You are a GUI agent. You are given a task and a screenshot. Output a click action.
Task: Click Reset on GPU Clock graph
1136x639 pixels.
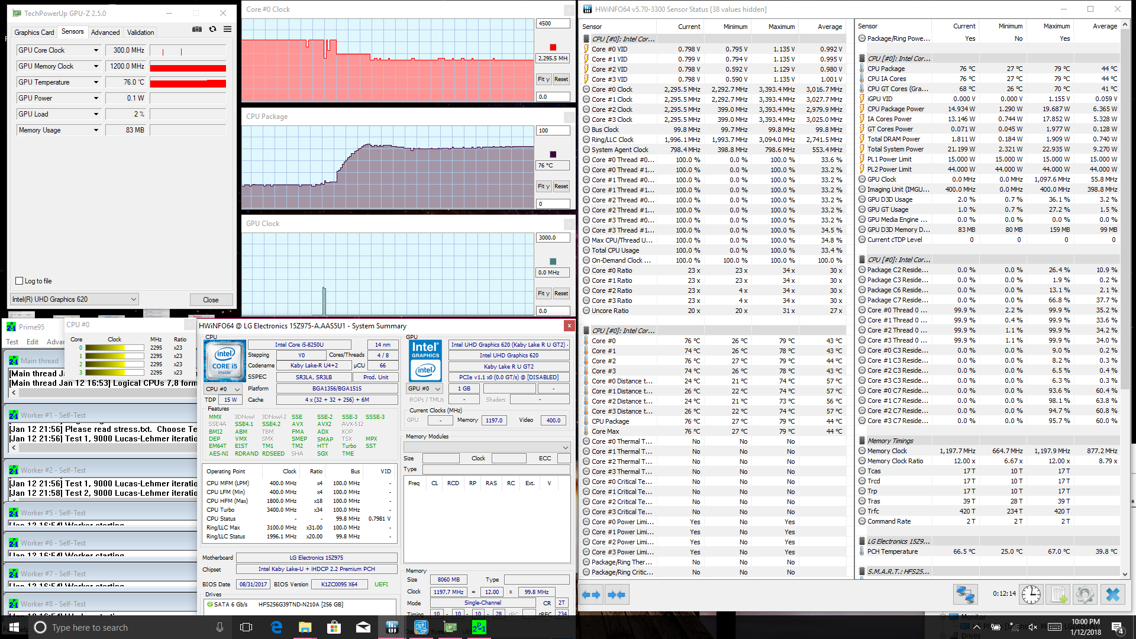pyautogui.click(x=561, y=293)
